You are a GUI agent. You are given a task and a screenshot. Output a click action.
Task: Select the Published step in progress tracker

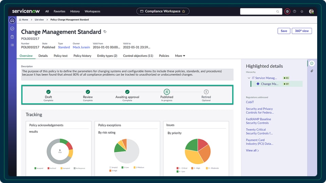click(167, 92)
